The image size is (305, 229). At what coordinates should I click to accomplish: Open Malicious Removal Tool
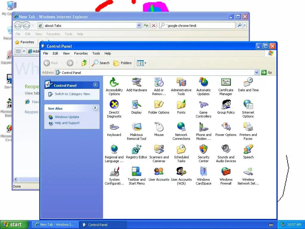(x=136, y=131)
